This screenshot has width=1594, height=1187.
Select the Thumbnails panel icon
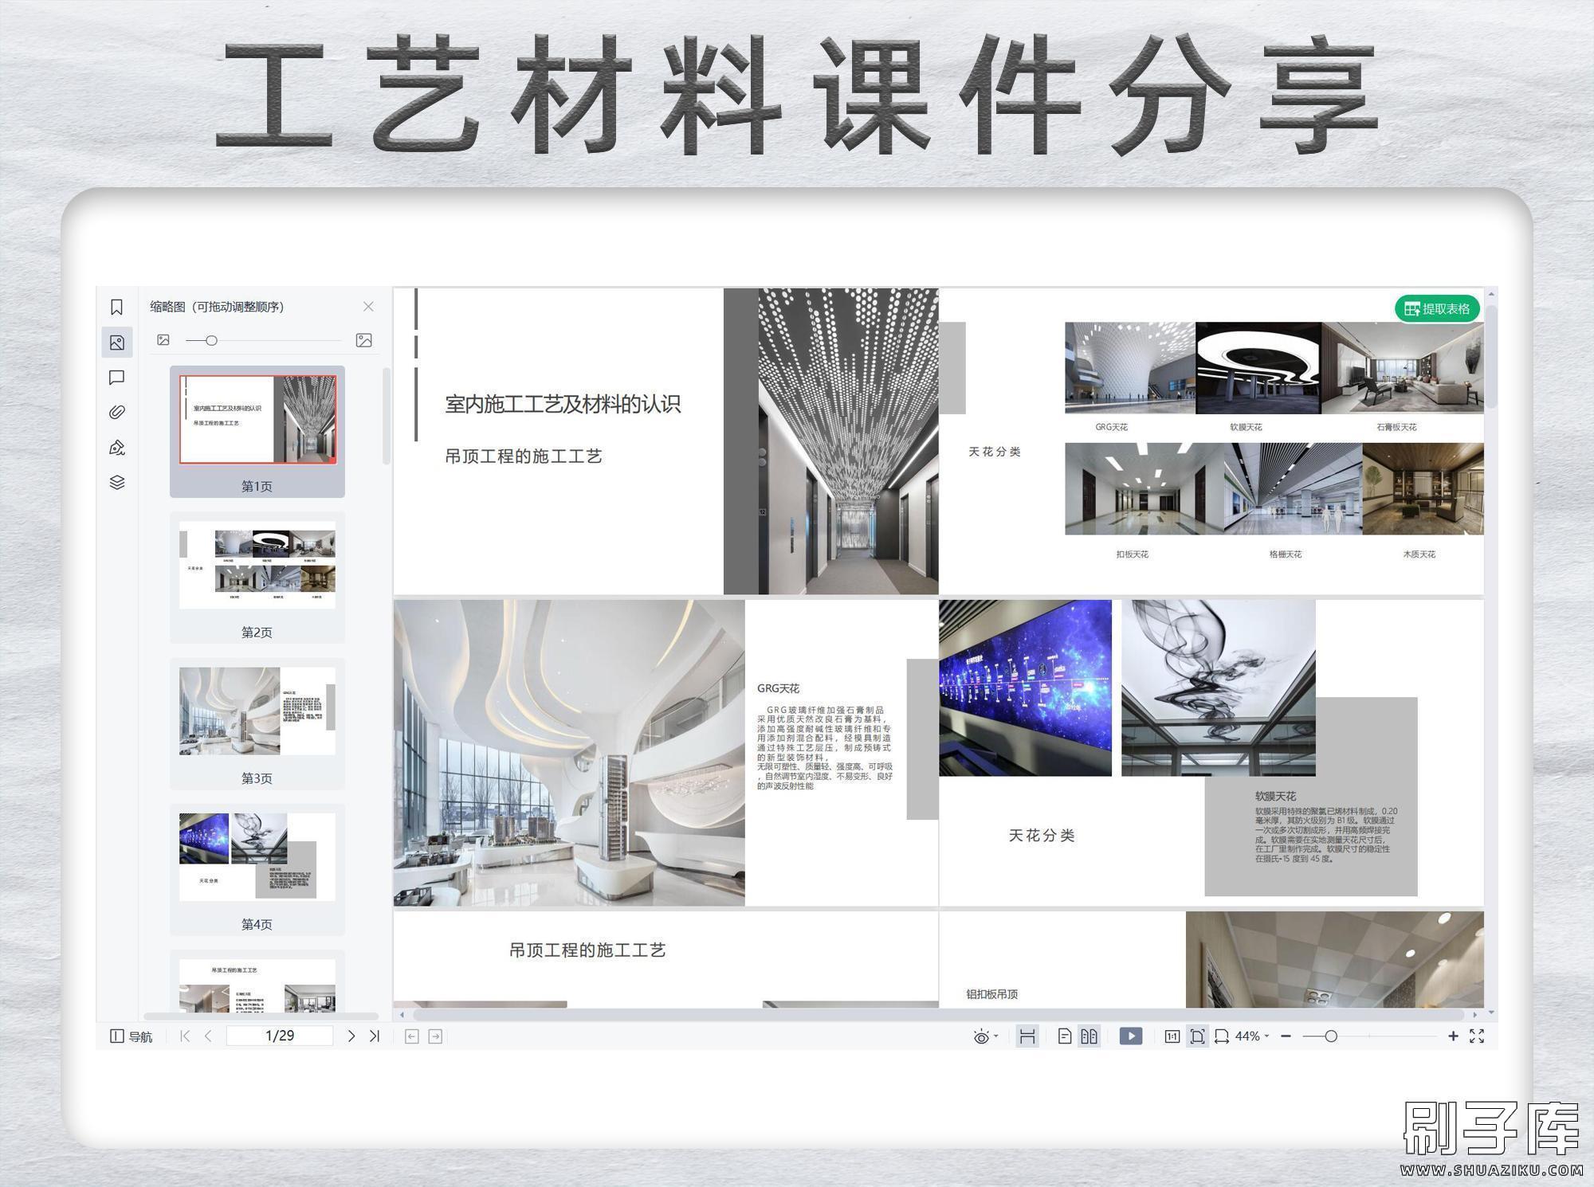117,343
